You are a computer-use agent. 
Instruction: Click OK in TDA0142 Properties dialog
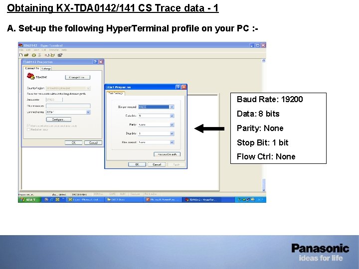point(73,143)
